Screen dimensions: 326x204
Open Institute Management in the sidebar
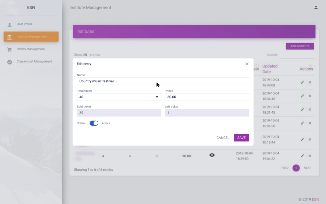point(31,37)
